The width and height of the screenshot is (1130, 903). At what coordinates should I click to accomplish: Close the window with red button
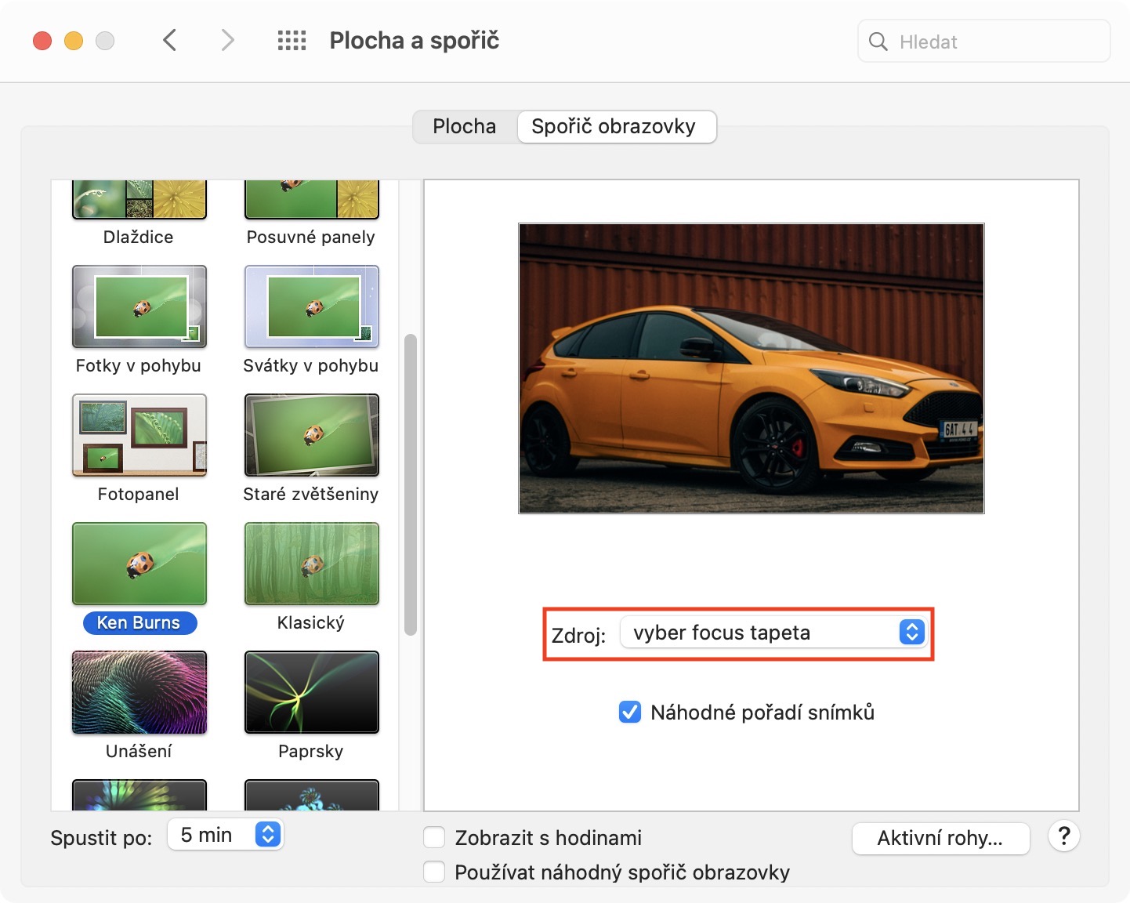tap(42, 41)
